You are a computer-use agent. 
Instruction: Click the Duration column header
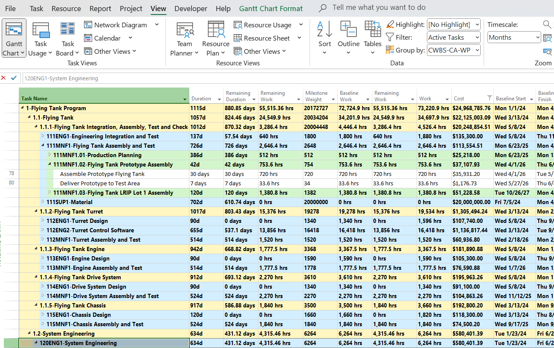point(206,96)
